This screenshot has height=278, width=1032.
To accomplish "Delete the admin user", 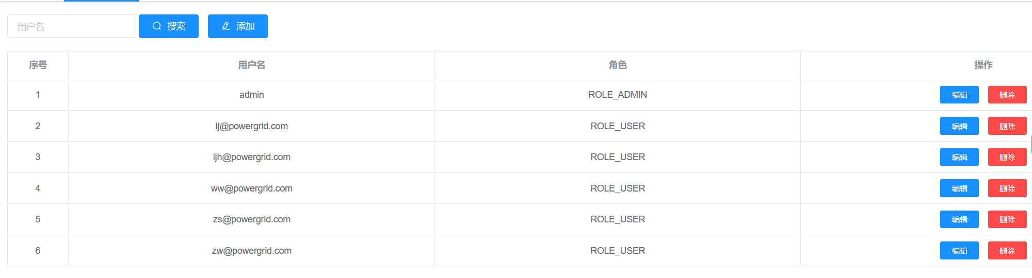I will tap(1007, 95).
